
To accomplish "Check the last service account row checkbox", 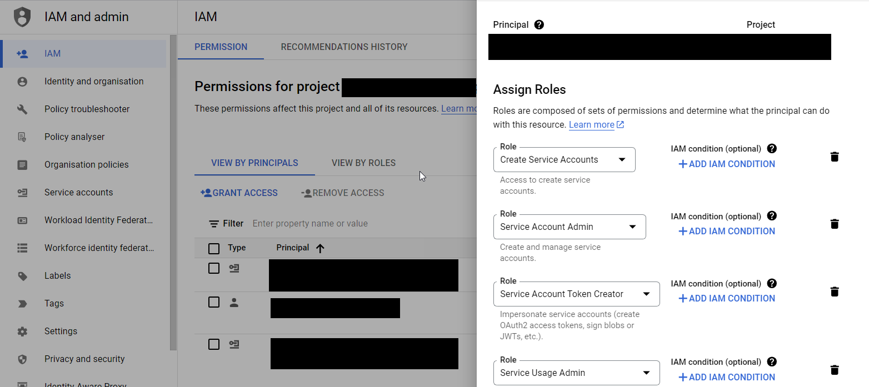I will (x=214, y=345).
